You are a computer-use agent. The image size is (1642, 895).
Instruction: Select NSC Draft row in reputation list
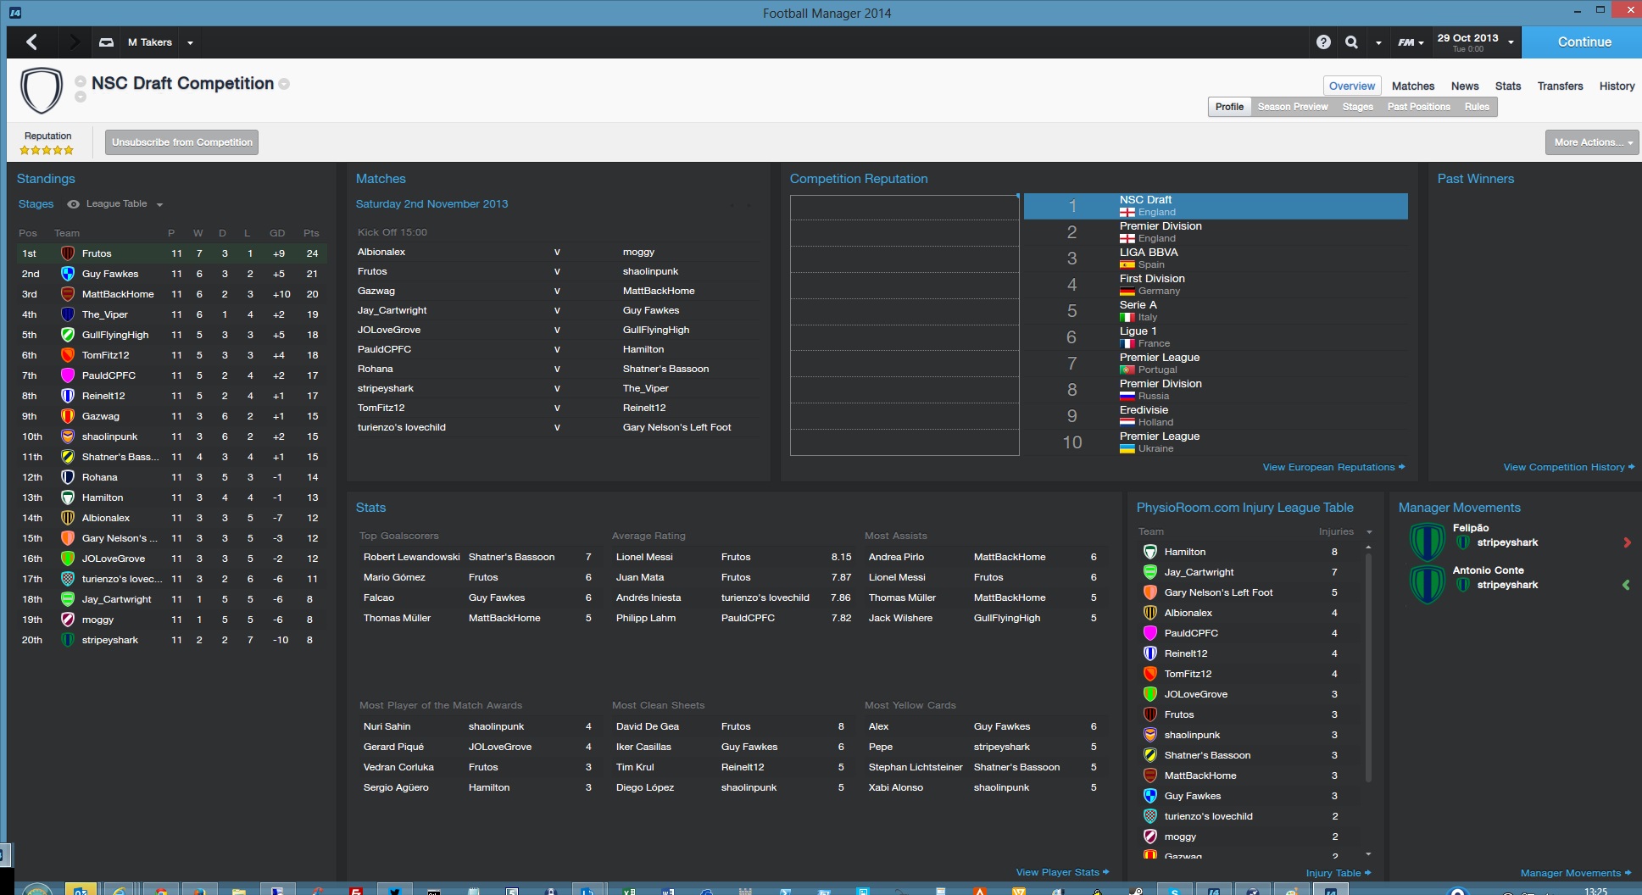tap(1216, 206)
